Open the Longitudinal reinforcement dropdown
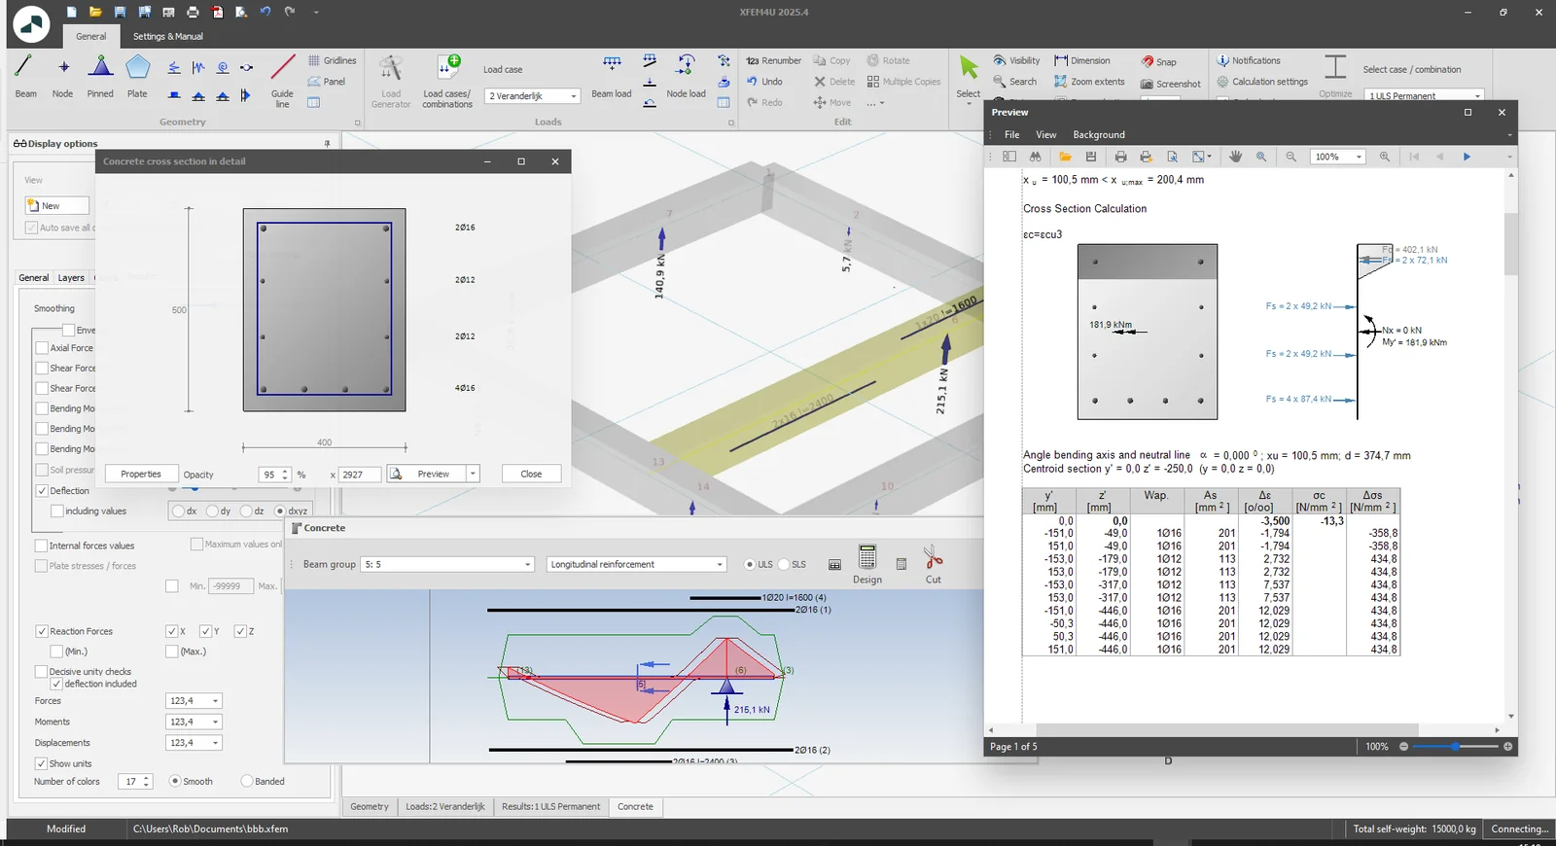Viewport: 1556px width, 846px height. point(636,564)
